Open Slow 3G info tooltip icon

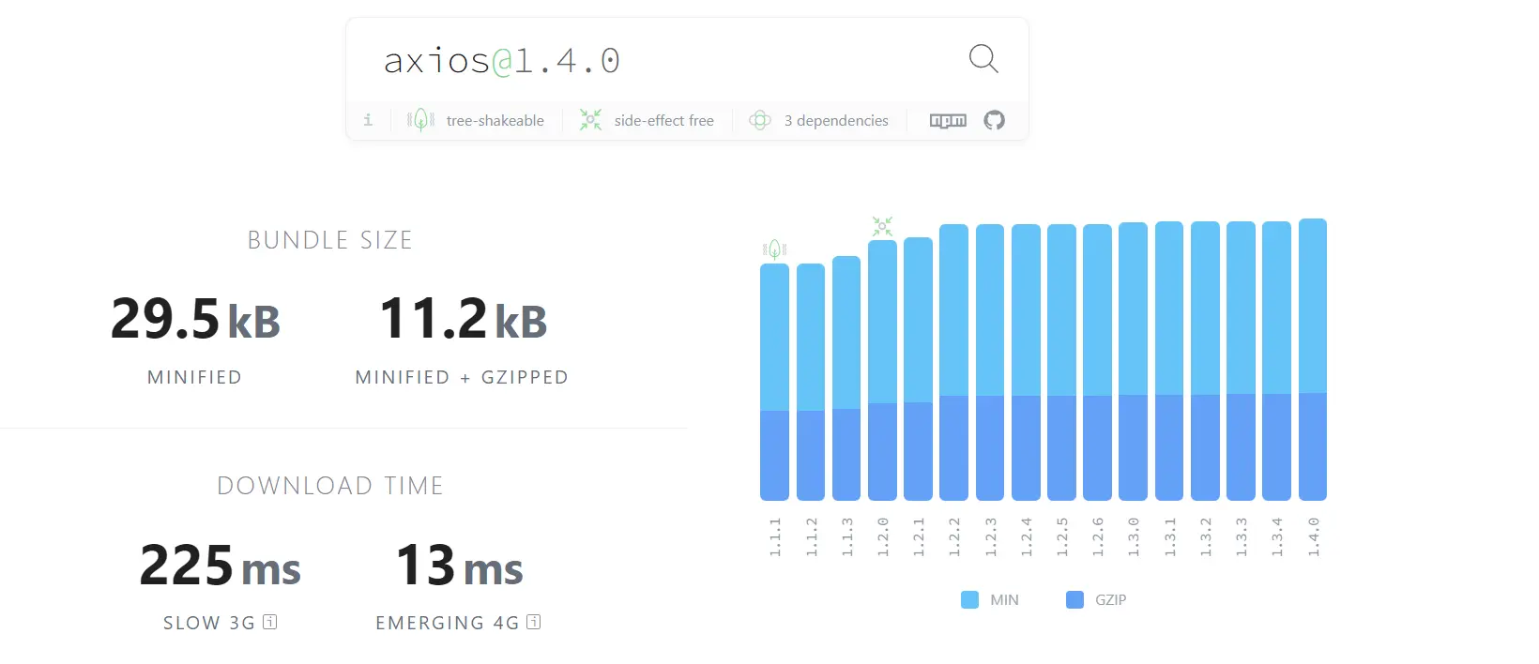point(269,622)
